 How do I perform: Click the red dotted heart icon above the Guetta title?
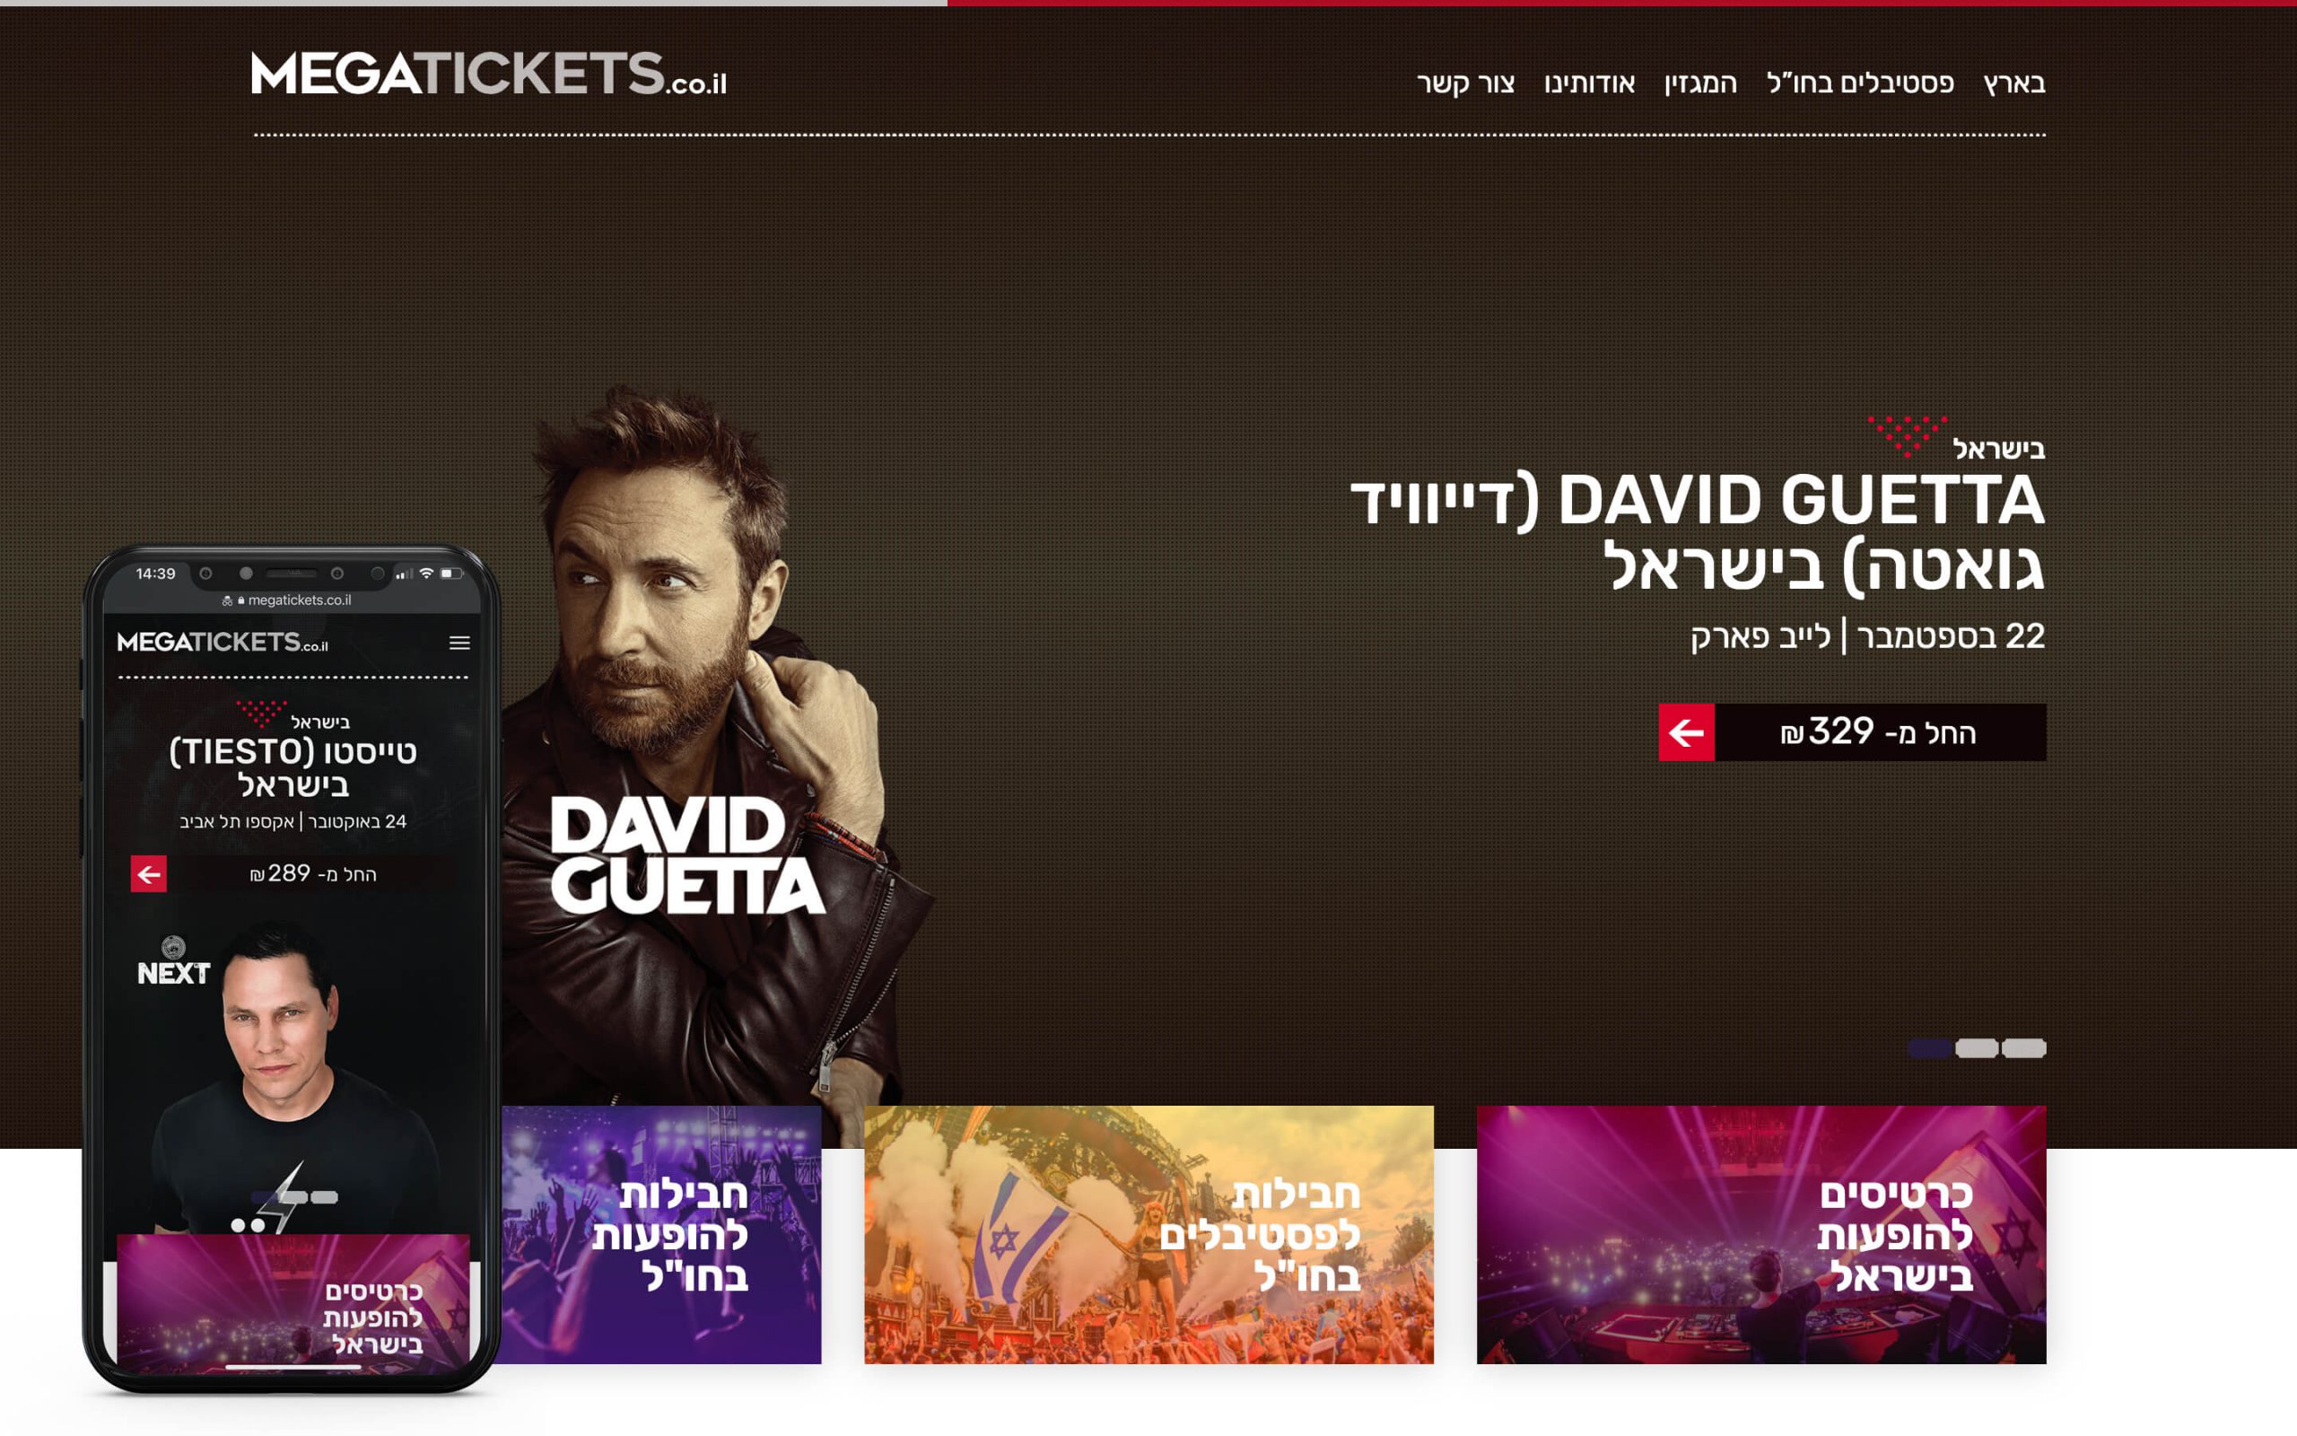click(1907, 436)
